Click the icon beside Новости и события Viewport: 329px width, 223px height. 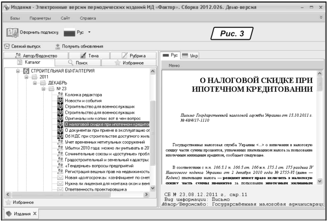60,100
